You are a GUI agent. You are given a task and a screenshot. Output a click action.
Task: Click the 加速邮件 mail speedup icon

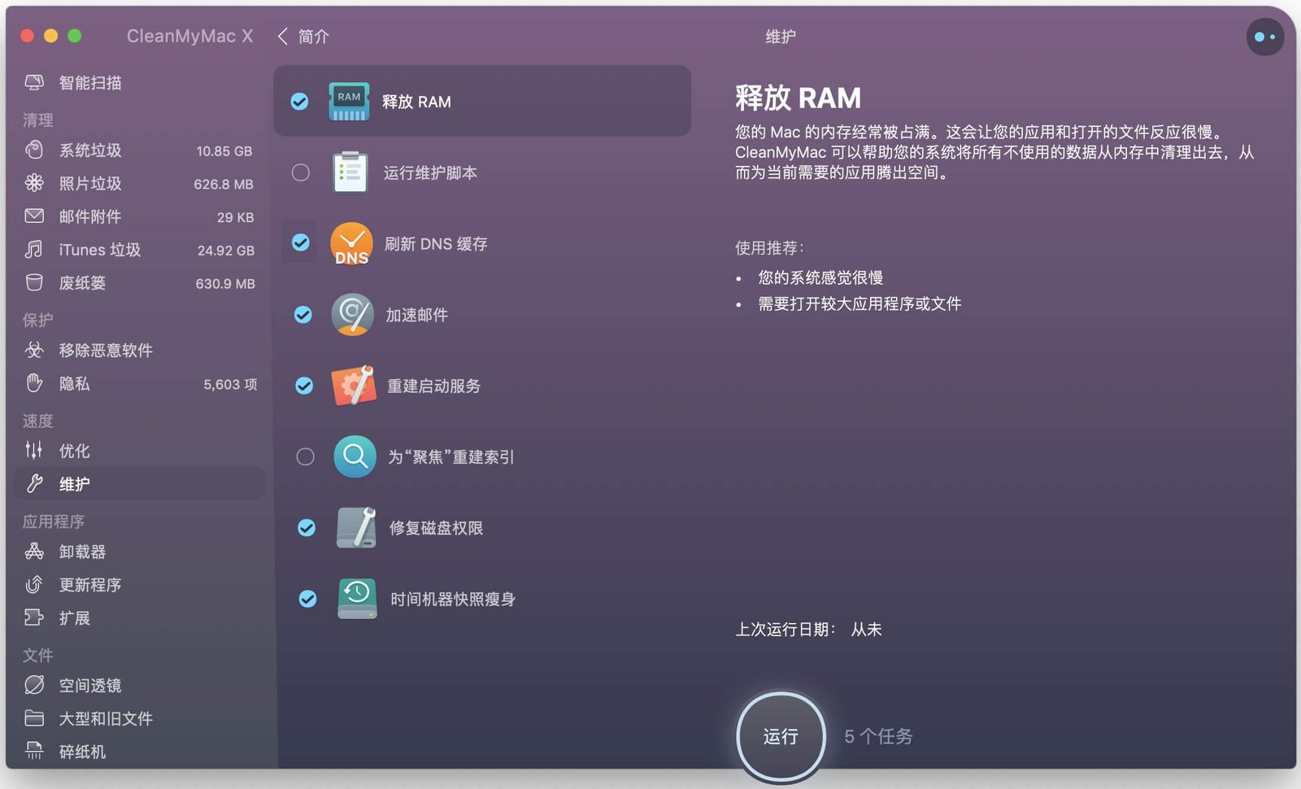(x=352, y=315)
